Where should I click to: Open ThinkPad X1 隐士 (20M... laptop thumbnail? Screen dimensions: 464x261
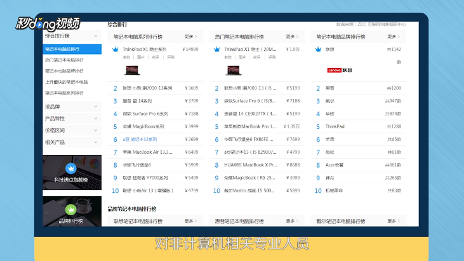tap(234, 70)
